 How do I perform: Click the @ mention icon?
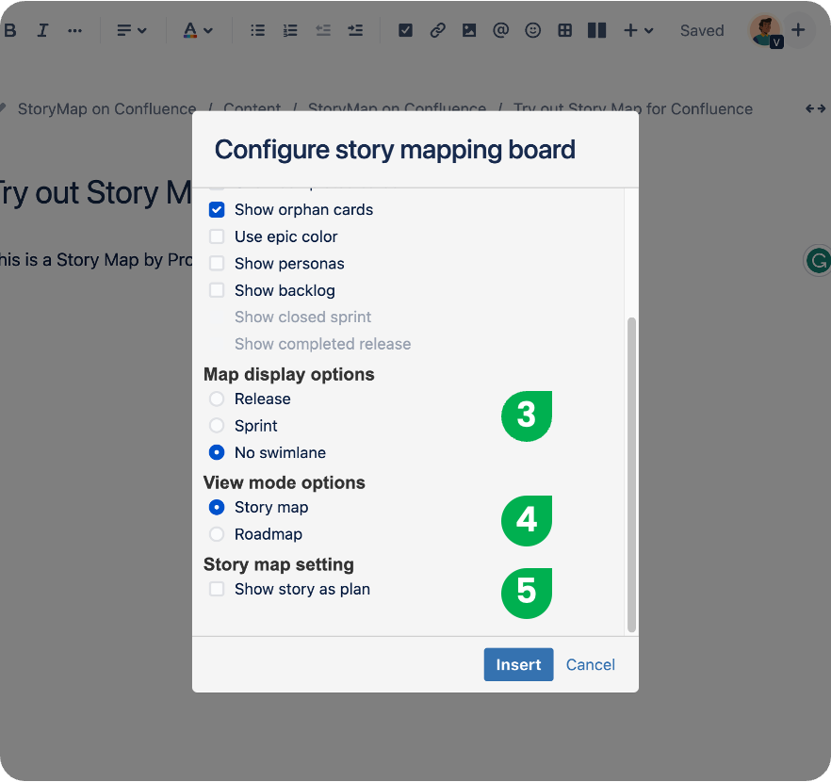pyautogui.click(x=501, y=30)
